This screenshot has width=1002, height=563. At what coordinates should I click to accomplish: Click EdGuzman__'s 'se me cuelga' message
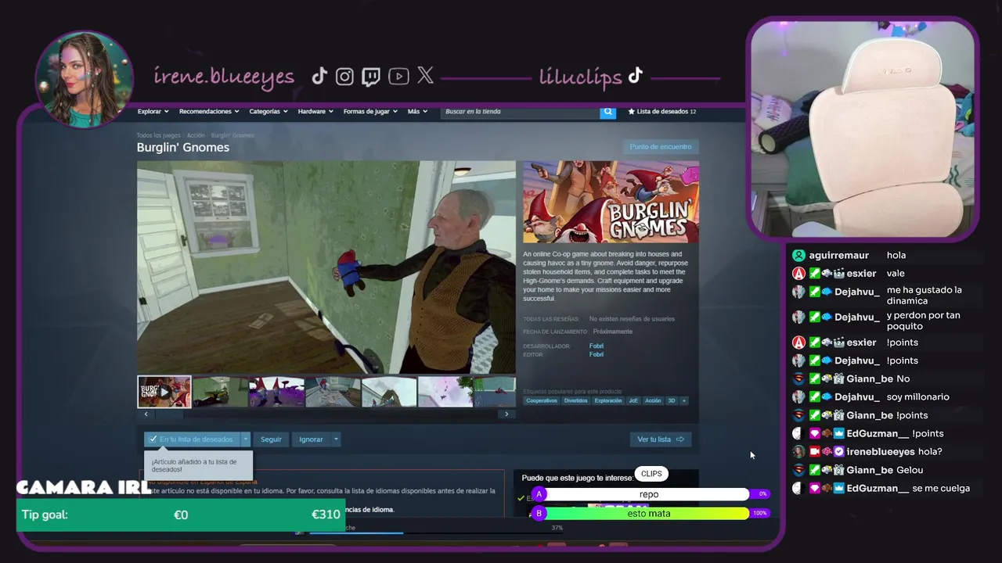point(941,489)
